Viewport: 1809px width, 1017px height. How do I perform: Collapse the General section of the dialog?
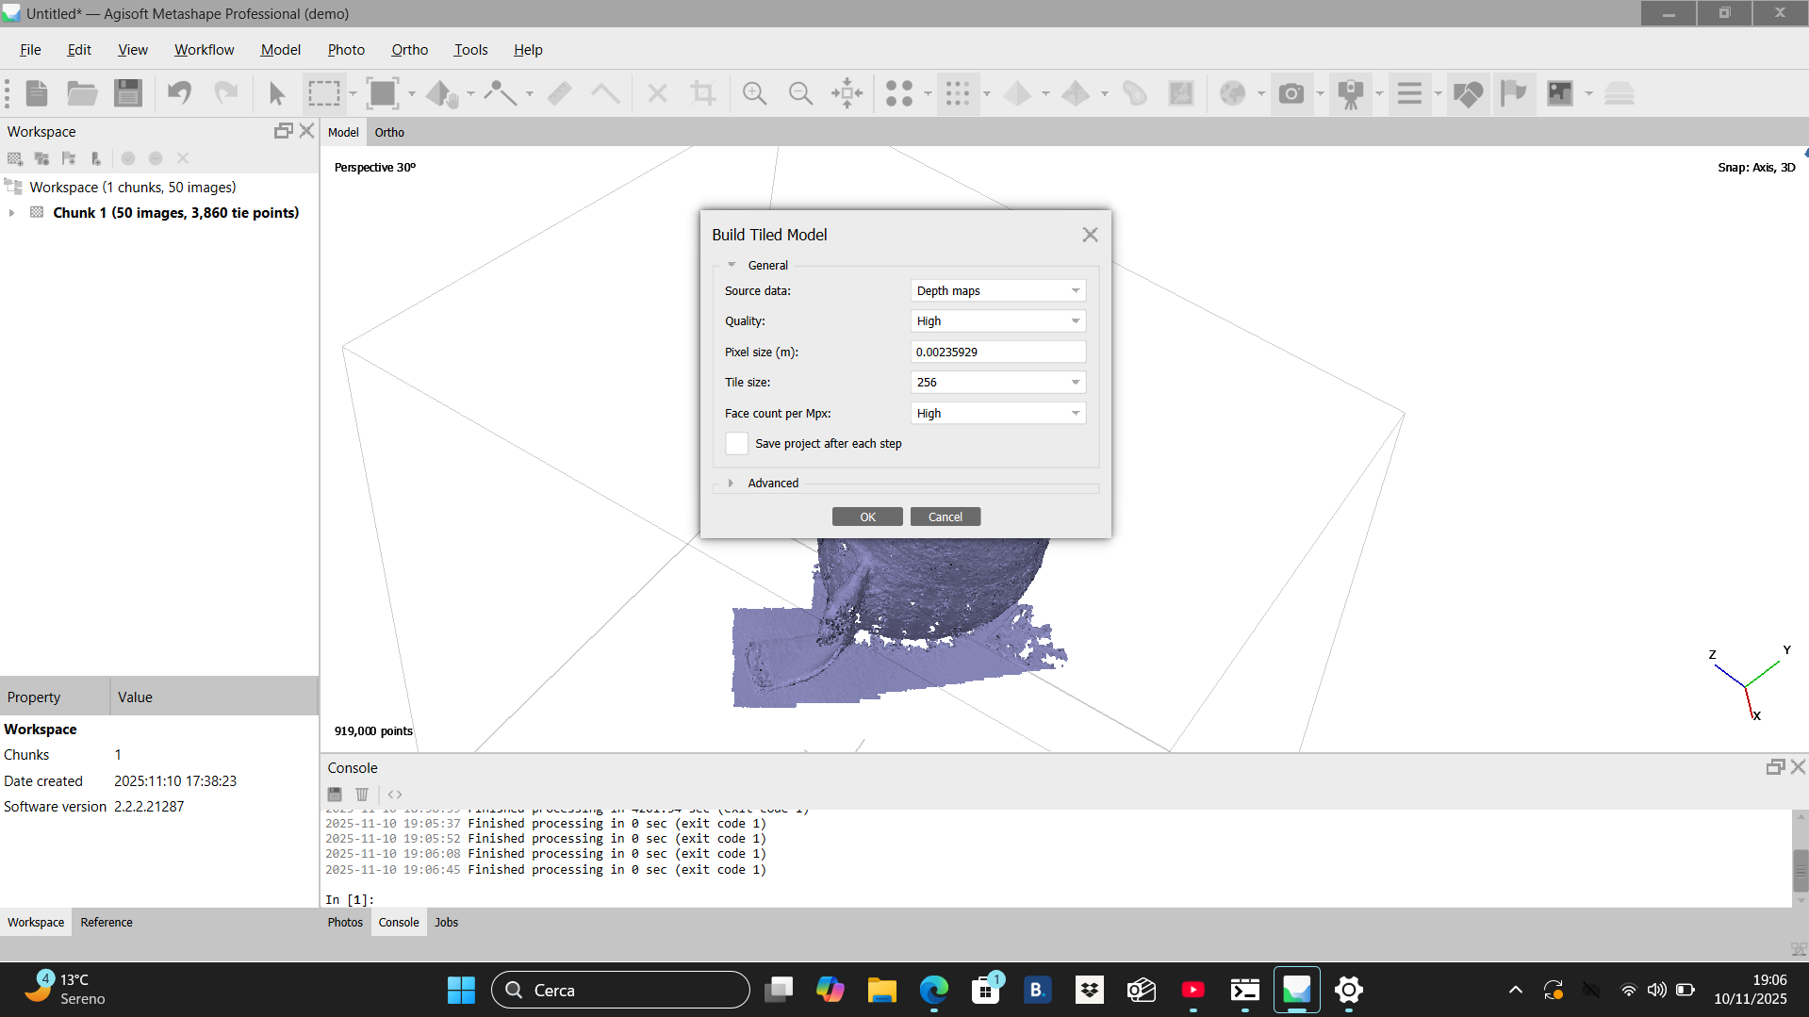[733, 265]
